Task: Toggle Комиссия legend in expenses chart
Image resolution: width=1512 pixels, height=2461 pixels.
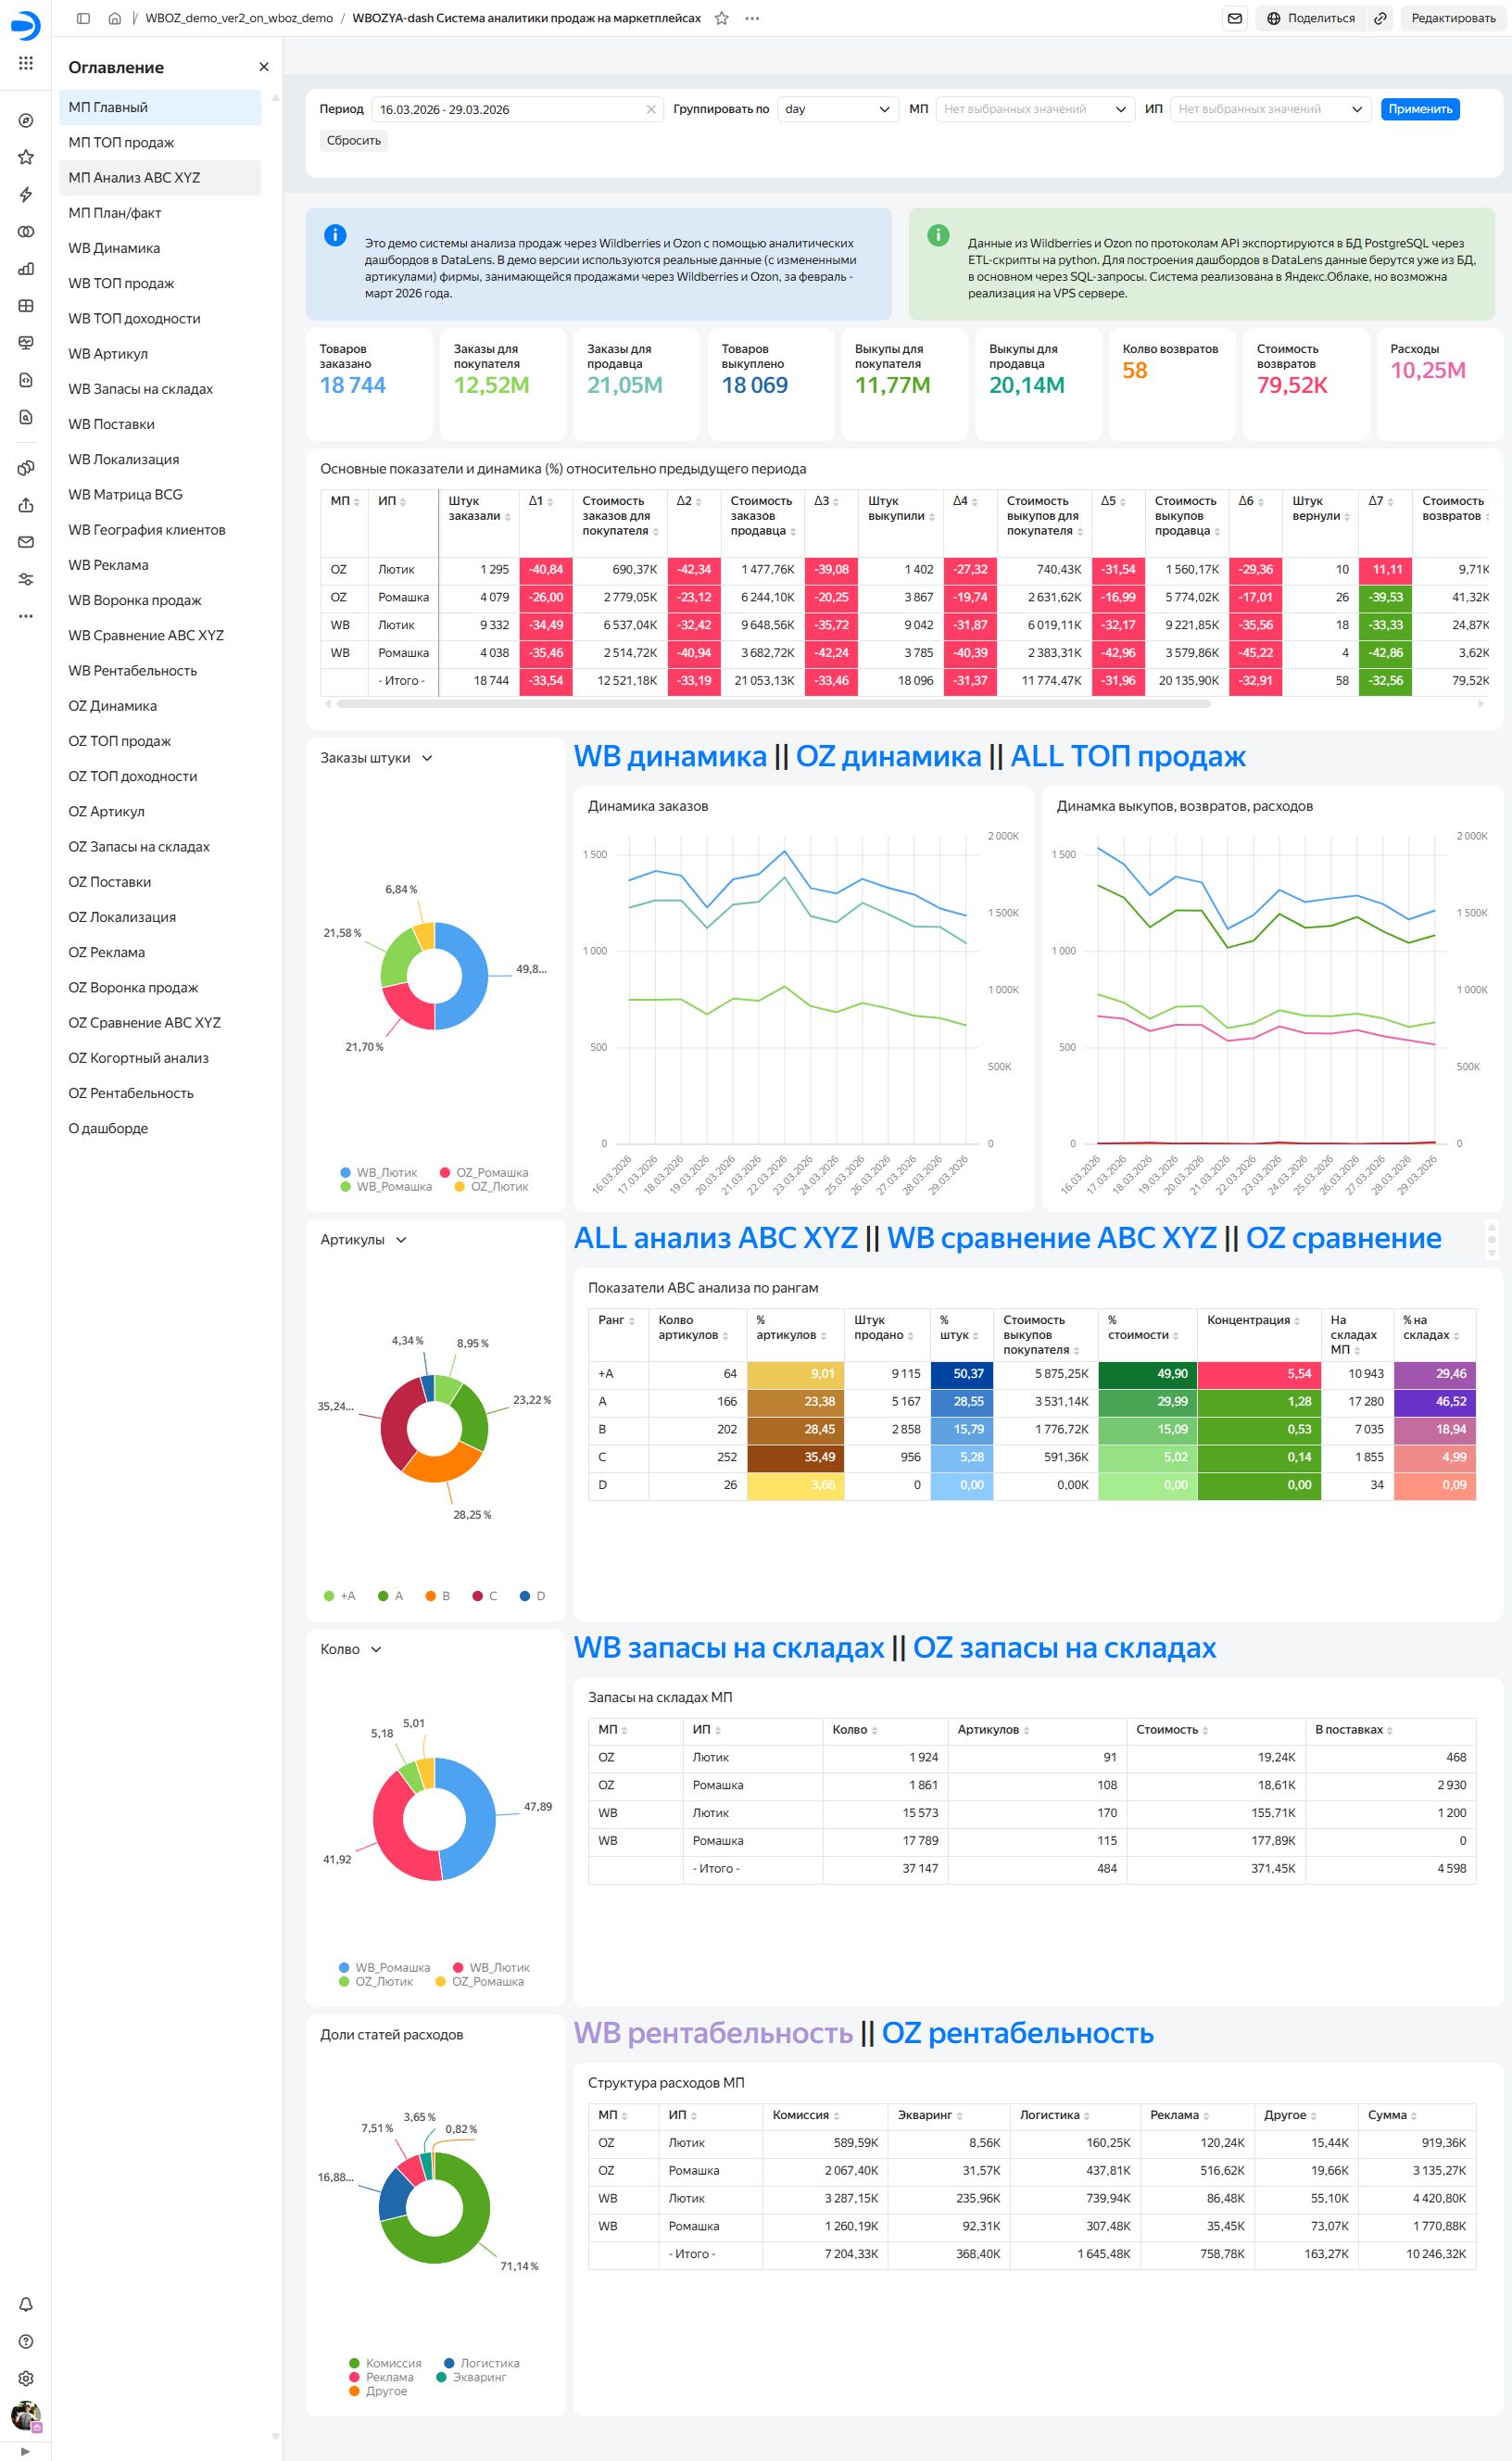Action: pyautogui.click(x=385, y=2363)
